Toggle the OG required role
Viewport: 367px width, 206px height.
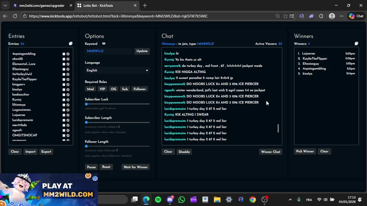[x=114, y=89]
